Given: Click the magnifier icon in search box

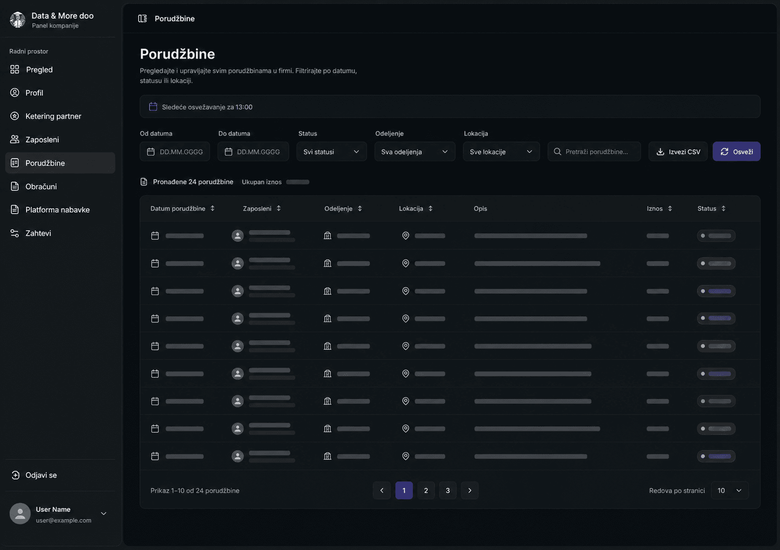Looking at the screenshot, I should [x=557, y=151].
